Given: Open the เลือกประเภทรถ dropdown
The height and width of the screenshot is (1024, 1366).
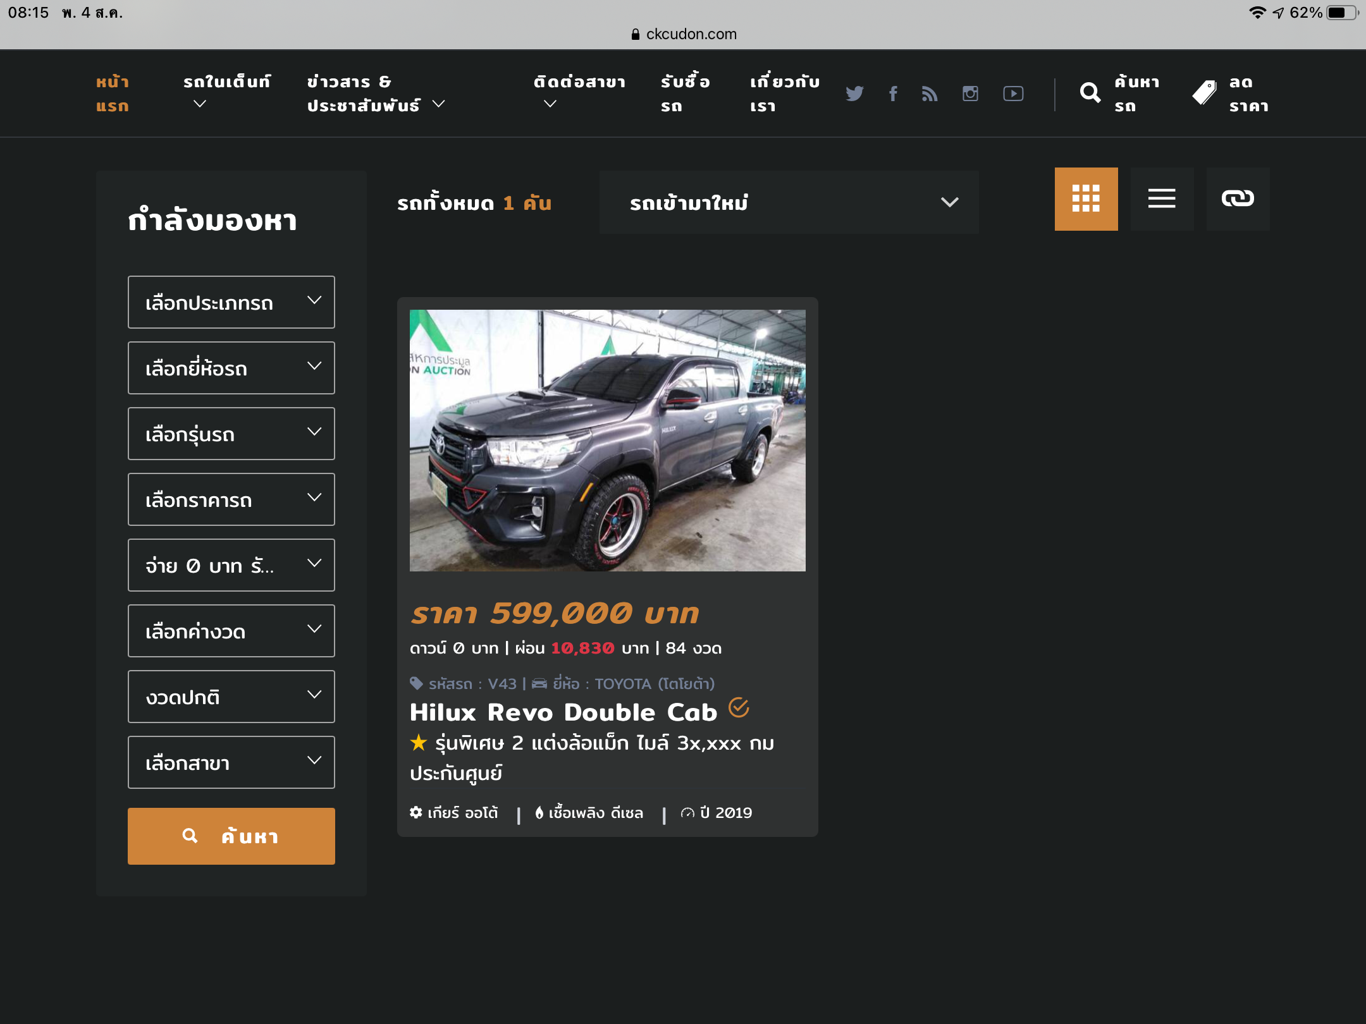Looking at the screenshot, I should tap(231, 302).
